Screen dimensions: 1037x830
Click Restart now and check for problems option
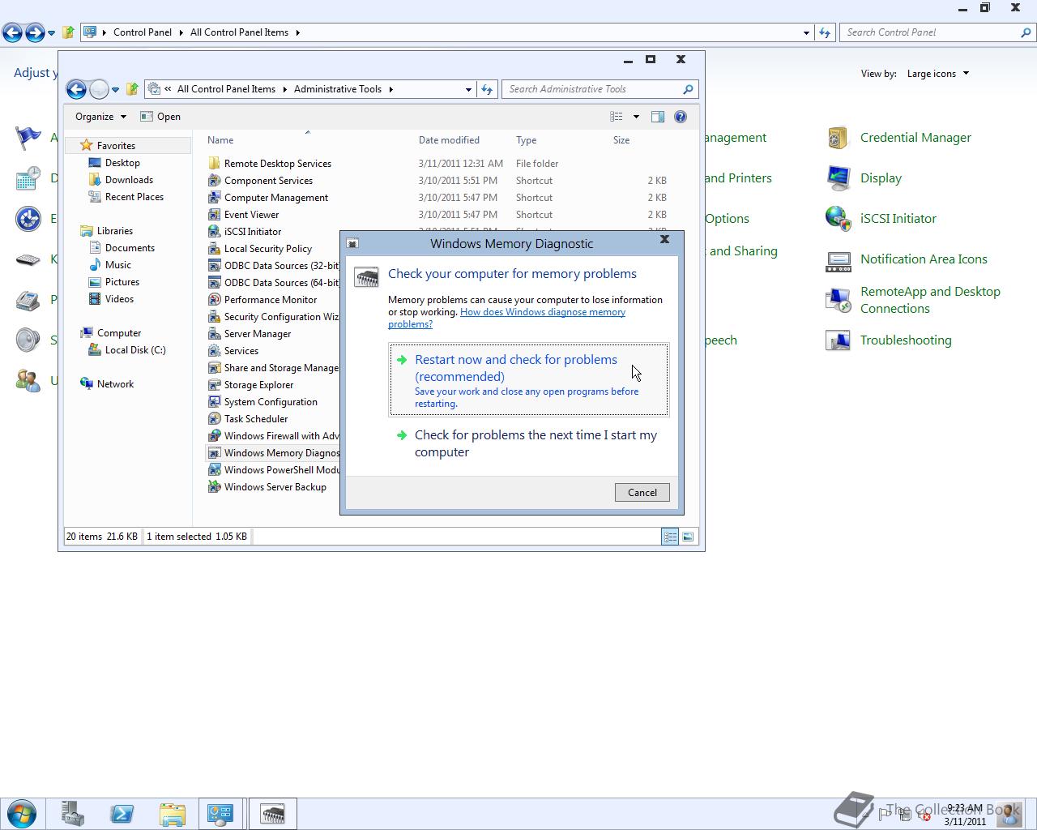click(x=529, y=379)
